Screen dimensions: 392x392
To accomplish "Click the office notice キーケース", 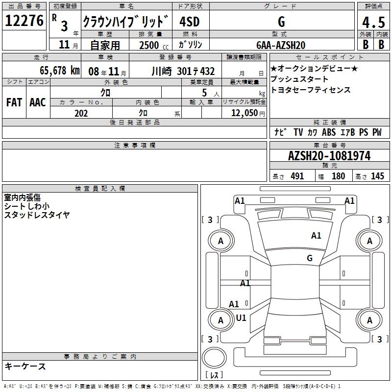I will [x=25, y=366].
